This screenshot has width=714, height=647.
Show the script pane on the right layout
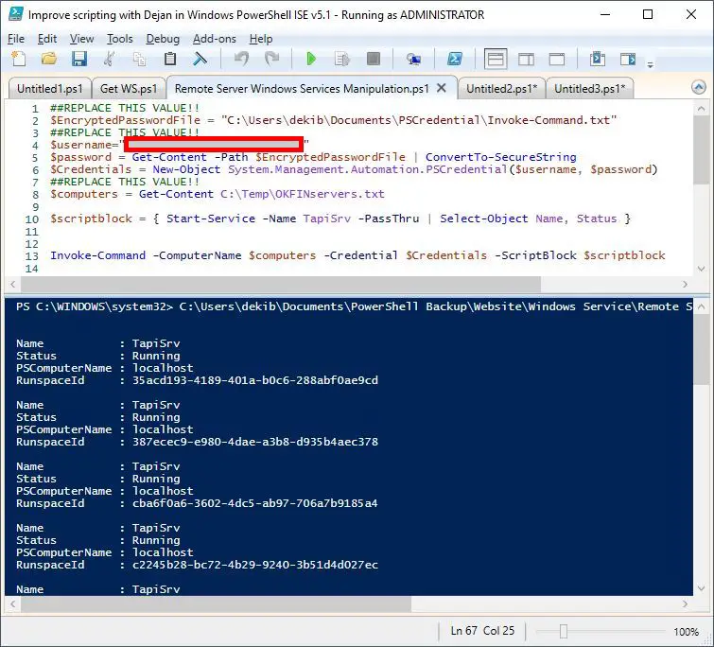(x=527, y=60)
